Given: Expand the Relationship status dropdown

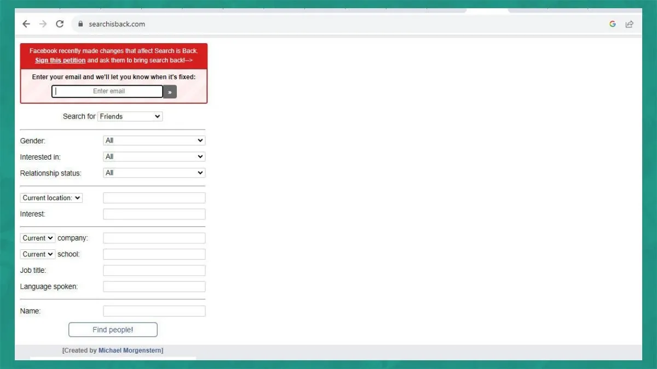Looking at the screenshot, I should (x=154, y=173).
